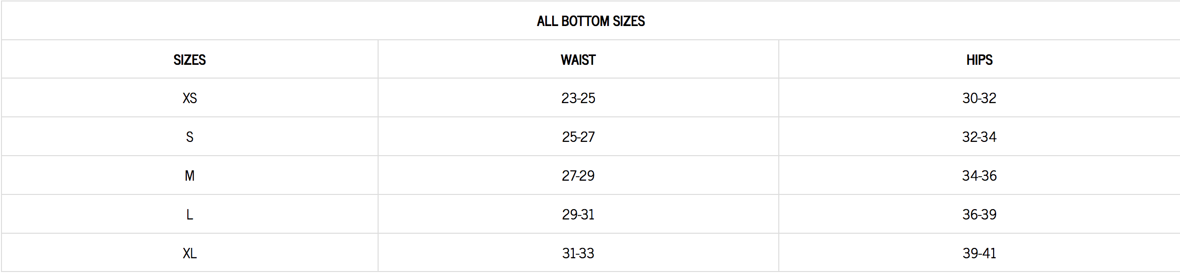Click hips measurement 36-39
Viewport: 1180px width, 273px height.
979,215
